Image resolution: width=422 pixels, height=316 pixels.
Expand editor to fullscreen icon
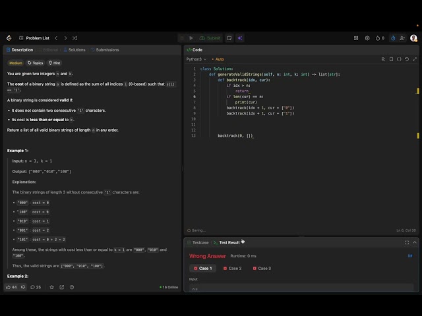415,59
